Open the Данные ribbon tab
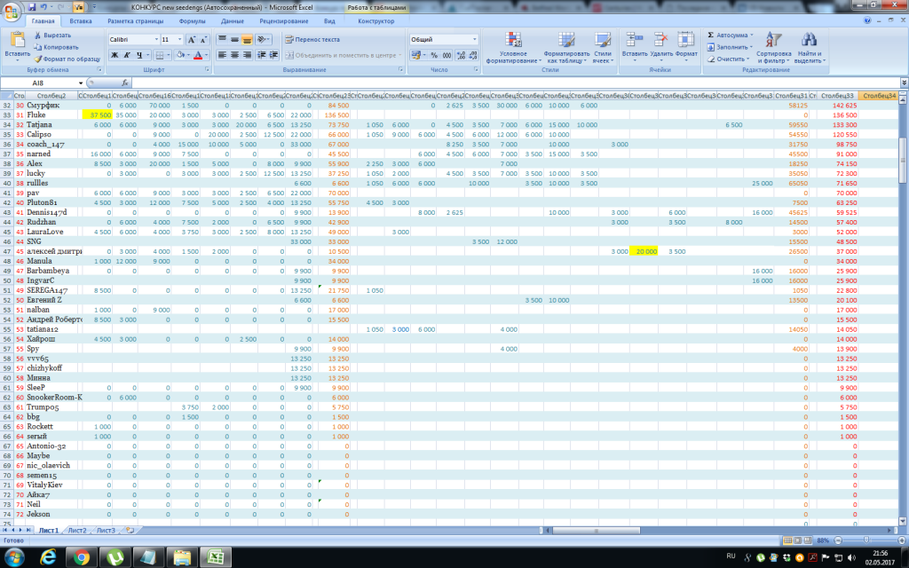Screen dimensions: 909x568 [232, 21]
